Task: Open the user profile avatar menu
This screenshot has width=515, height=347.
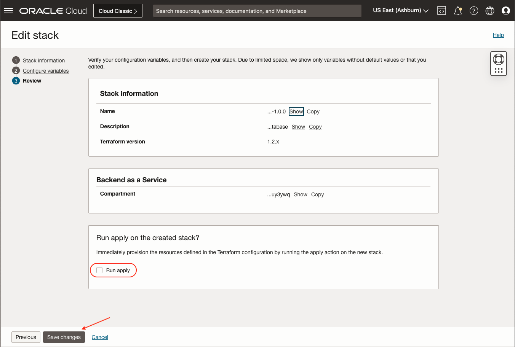Action: (x=506, y=11)
